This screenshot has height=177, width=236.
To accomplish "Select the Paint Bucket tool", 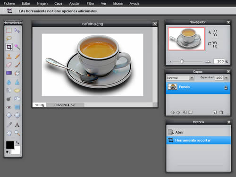I will coord(17,73).
